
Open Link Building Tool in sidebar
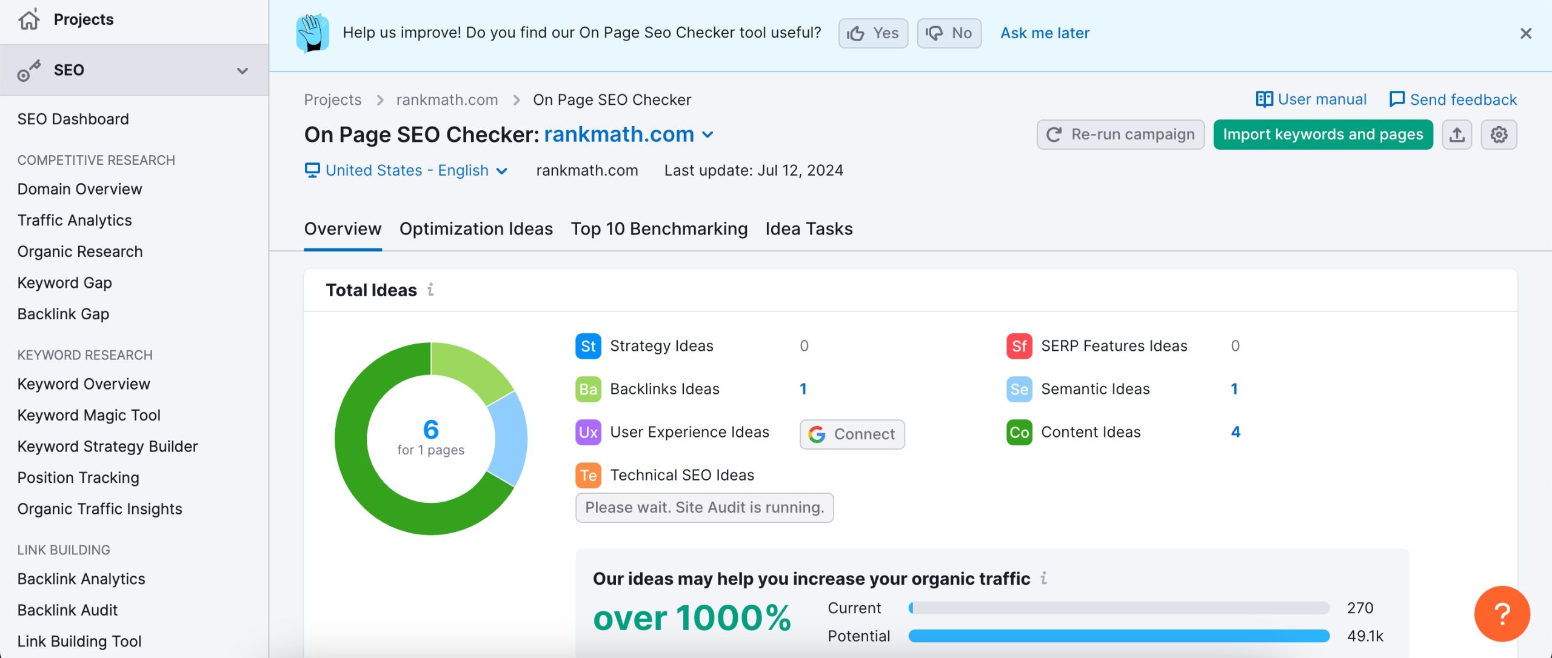[79, 642]
